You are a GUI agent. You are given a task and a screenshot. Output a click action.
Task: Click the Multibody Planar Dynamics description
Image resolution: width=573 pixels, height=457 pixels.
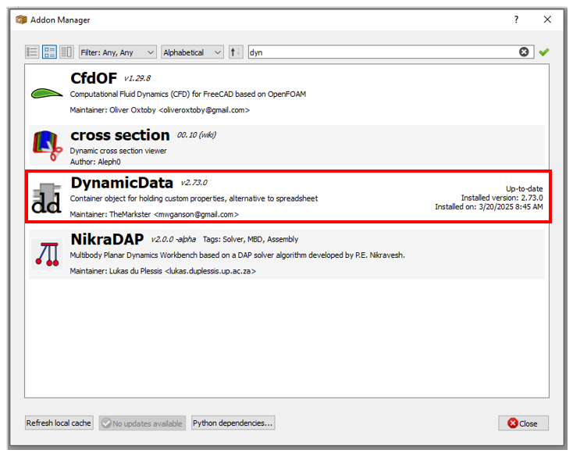click(237, 255)
